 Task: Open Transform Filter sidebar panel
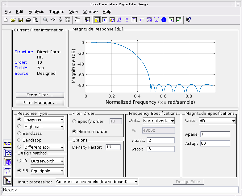7,143
